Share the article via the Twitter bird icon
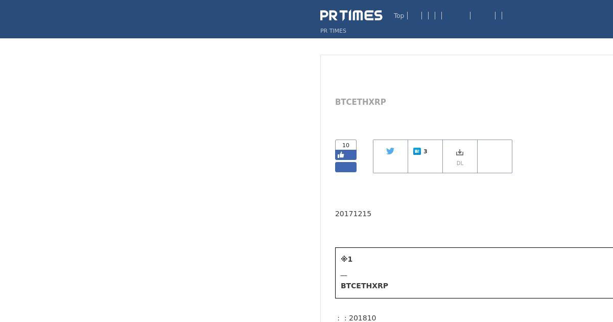Image resolution: width=613 pixels, height=322 pixels. pyautogui.click(x=390, y=151)
